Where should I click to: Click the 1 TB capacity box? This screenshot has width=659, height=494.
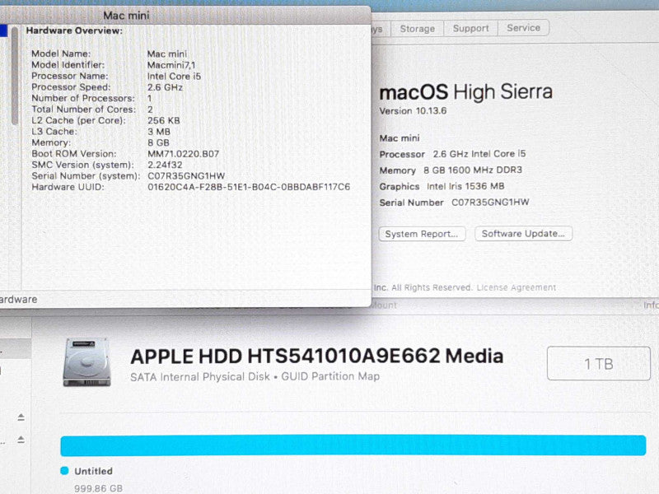pos(599,363)
